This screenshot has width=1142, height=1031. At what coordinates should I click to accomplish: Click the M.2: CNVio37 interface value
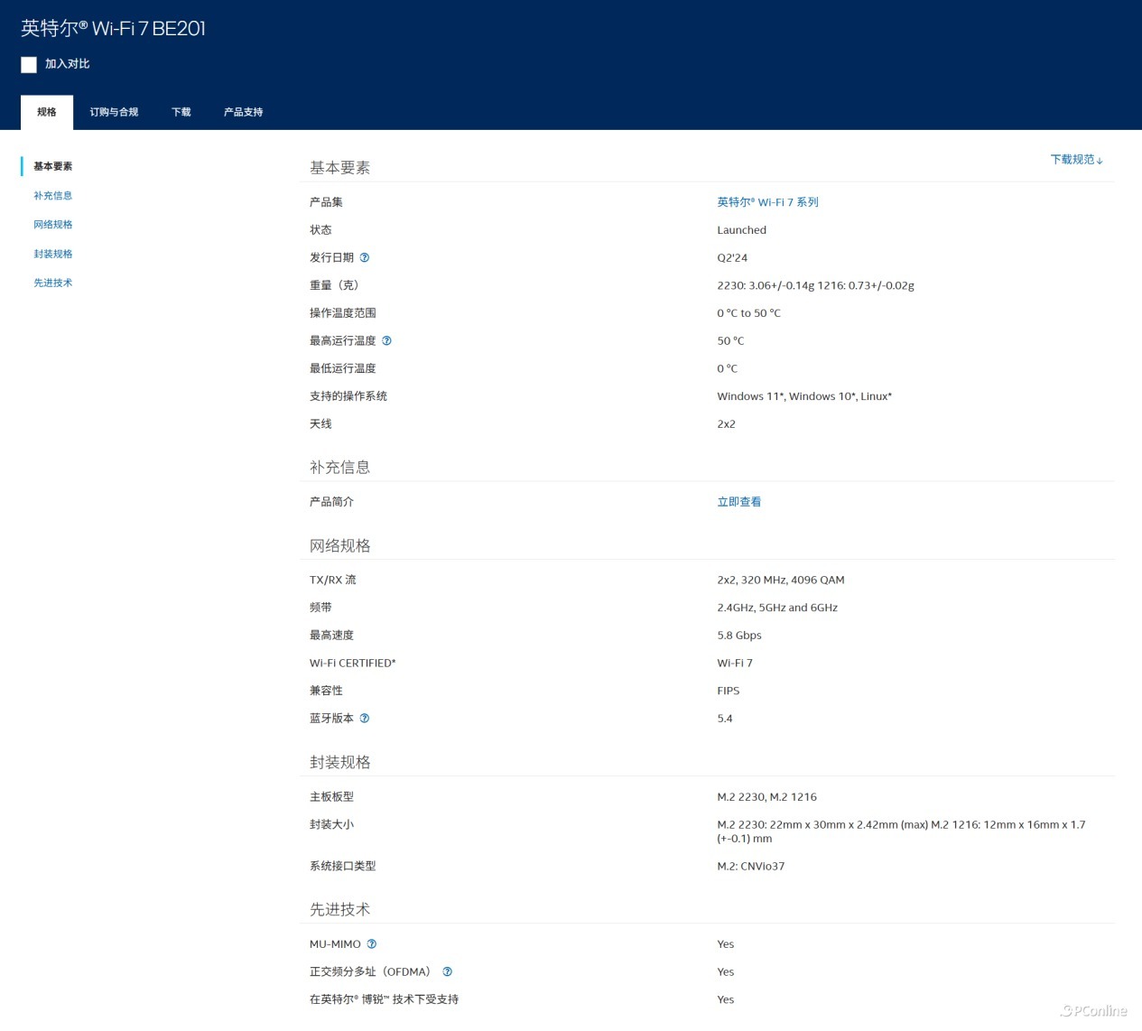click(x=751, y=867)
